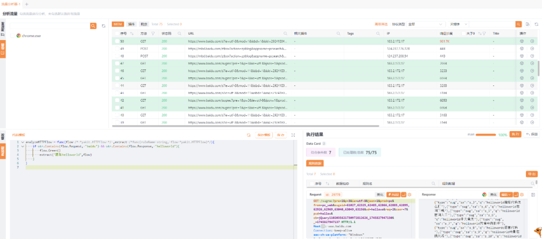Select the MITM filter tab

[118, 24]
